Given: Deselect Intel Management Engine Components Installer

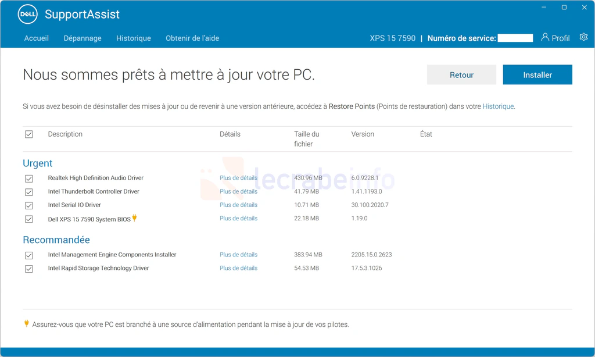Looking at the screenshot, I should click(29, 255).
